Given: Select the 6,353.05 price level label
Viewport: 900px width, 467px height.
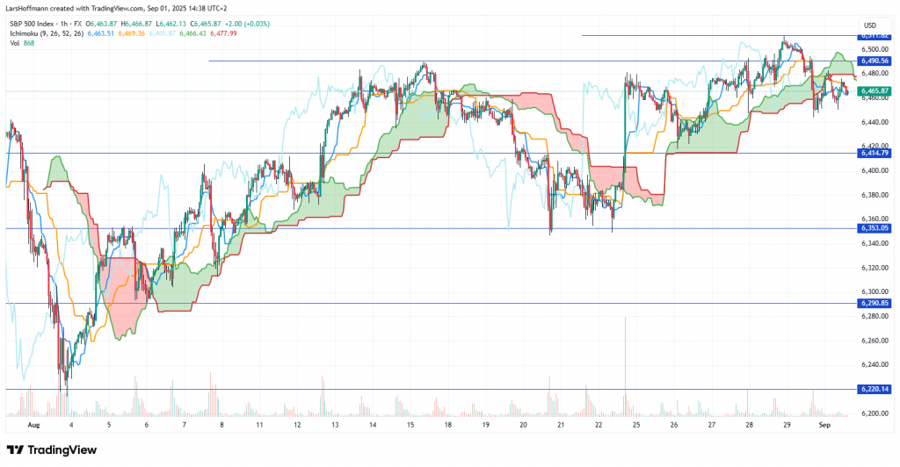Looking at the screenshot, I should click(x=875, y=228).
